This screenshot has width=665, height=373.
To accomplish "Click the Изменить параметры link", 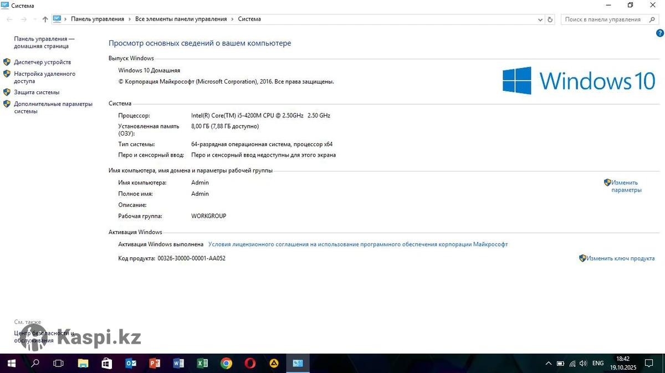I will (x=626, y=186).
